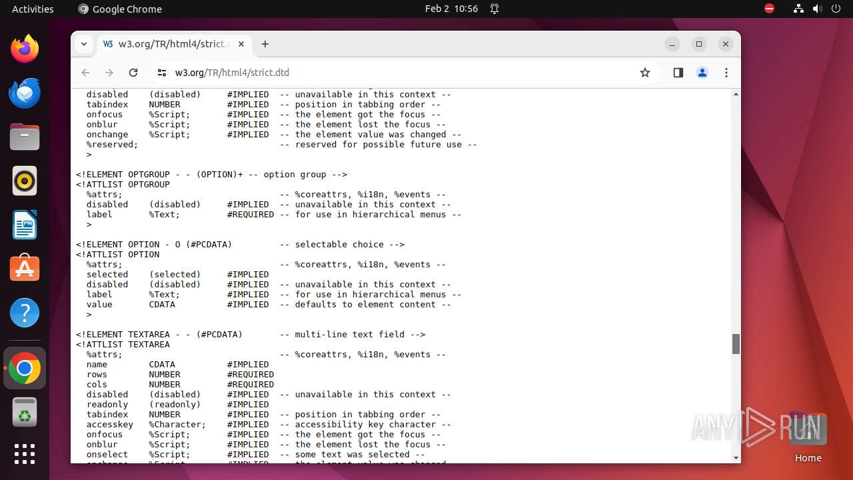This screenshot has width=853, height=480.
Task: View site information icon in address bar
Action: [x=161, y=73]
